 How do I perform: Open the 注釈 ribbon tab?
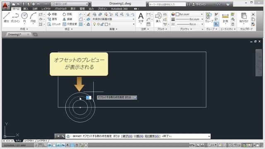point(35,9)
